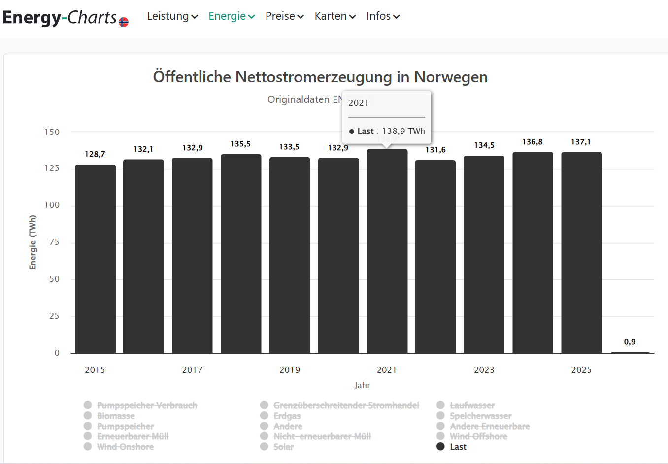Open the Karten menu
This screenshot has height=464, width=668.
coord(335,16)
